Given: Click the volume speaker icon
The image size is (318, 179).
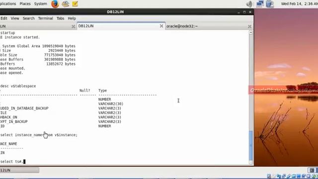Looking at the screenshot, I should (249, 4).
